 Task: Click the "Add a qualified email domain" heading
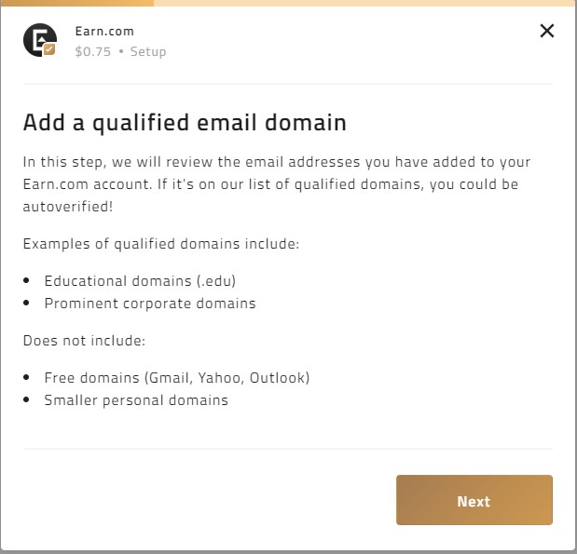(185, 122)
